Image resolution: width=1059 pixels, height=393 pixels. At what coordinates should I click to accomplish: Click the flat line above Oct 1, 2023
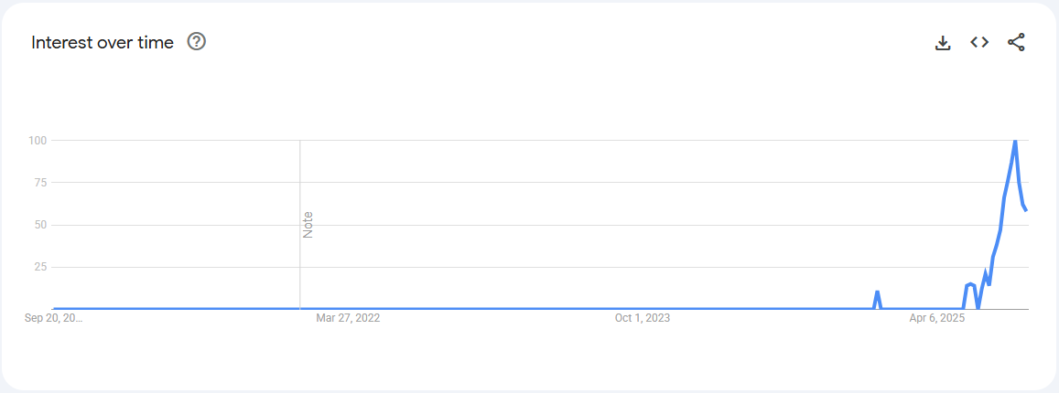pyautogui.click(x=643, y=309)
